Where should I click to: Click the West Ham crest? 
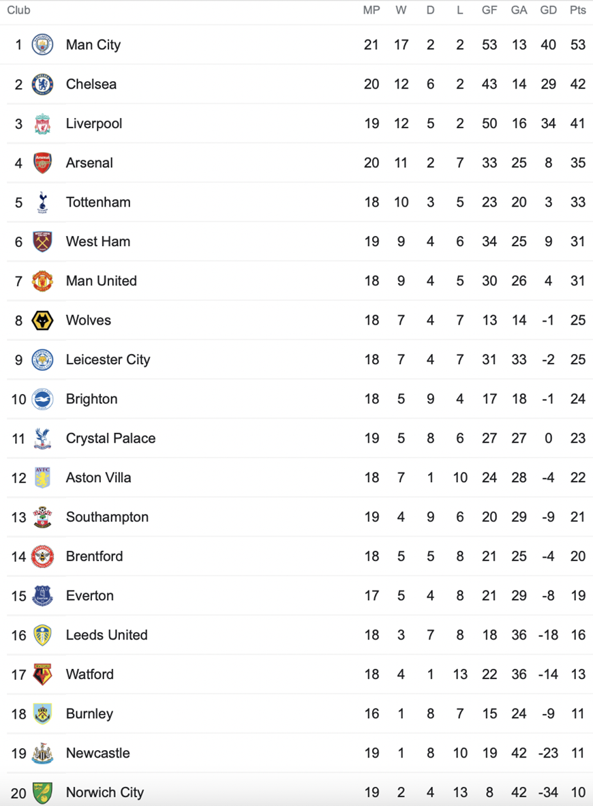tap(43, 241)
